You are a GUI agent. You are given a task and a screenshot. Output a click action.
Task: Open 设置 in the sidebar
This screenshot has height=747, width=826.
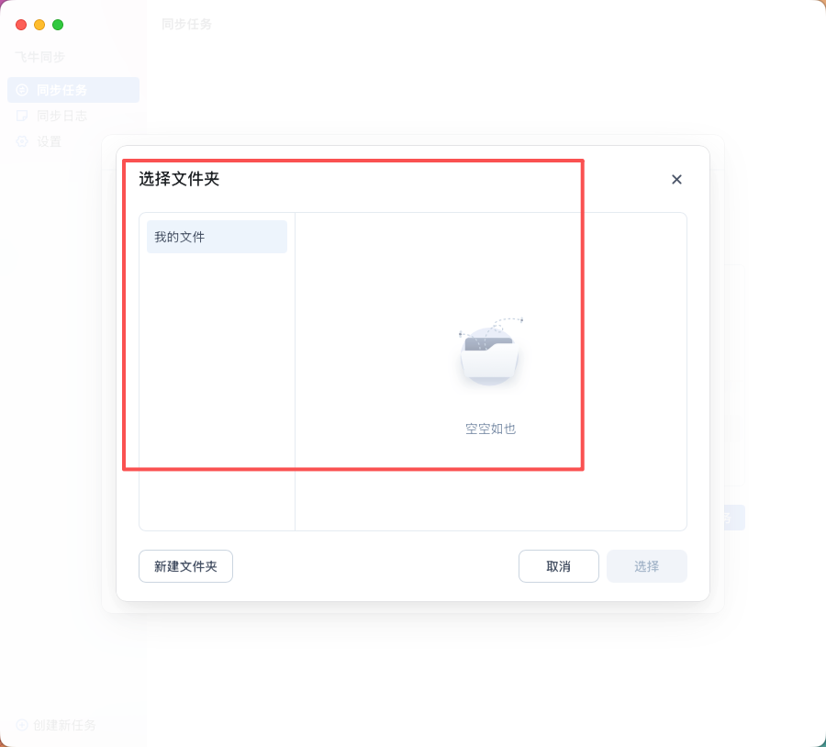click(x=73, y=141)
